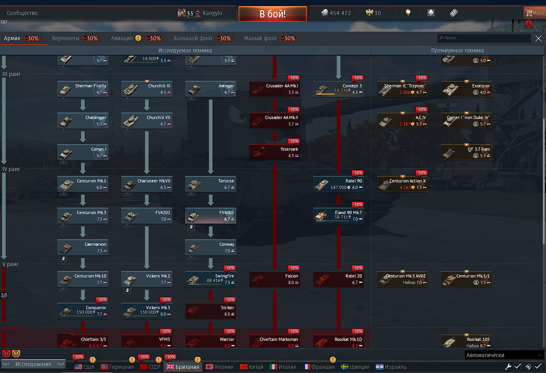Image resolution: width=546 pixels, height=373 pixels.
Task: Click the Поиск search field
Action: [484, 38]
